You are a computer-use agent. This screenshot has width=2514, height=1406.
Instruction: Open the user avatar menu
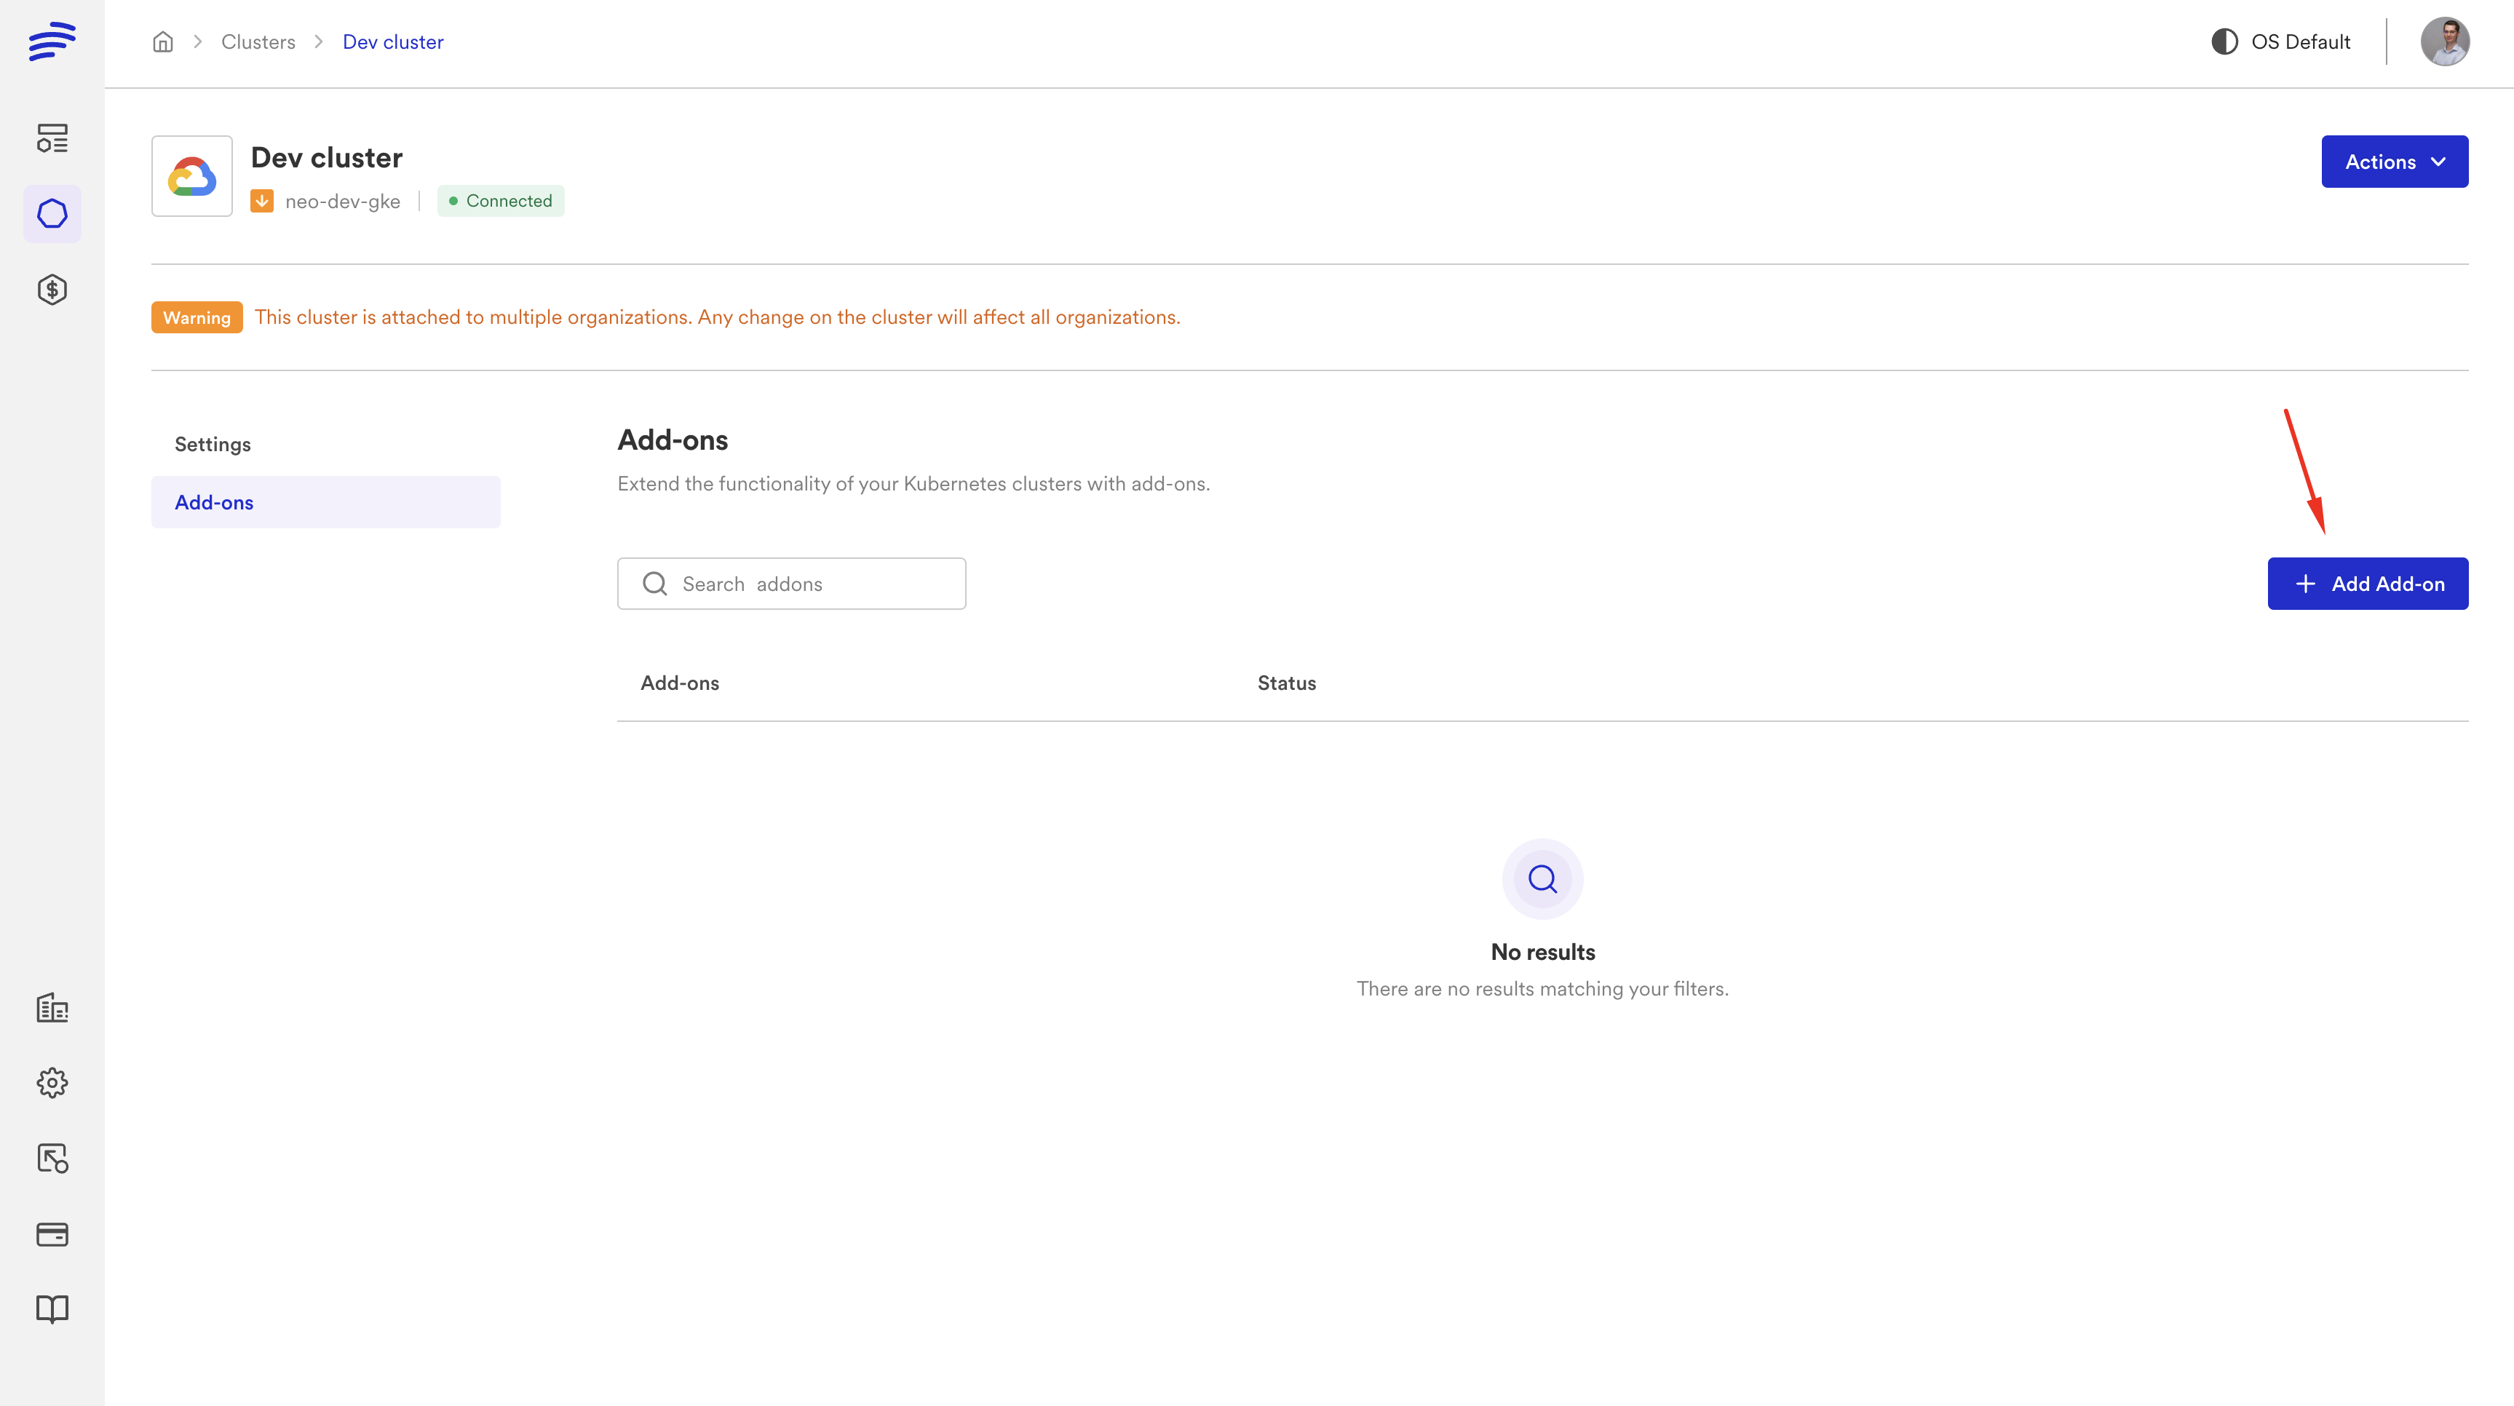point(2443,42)
